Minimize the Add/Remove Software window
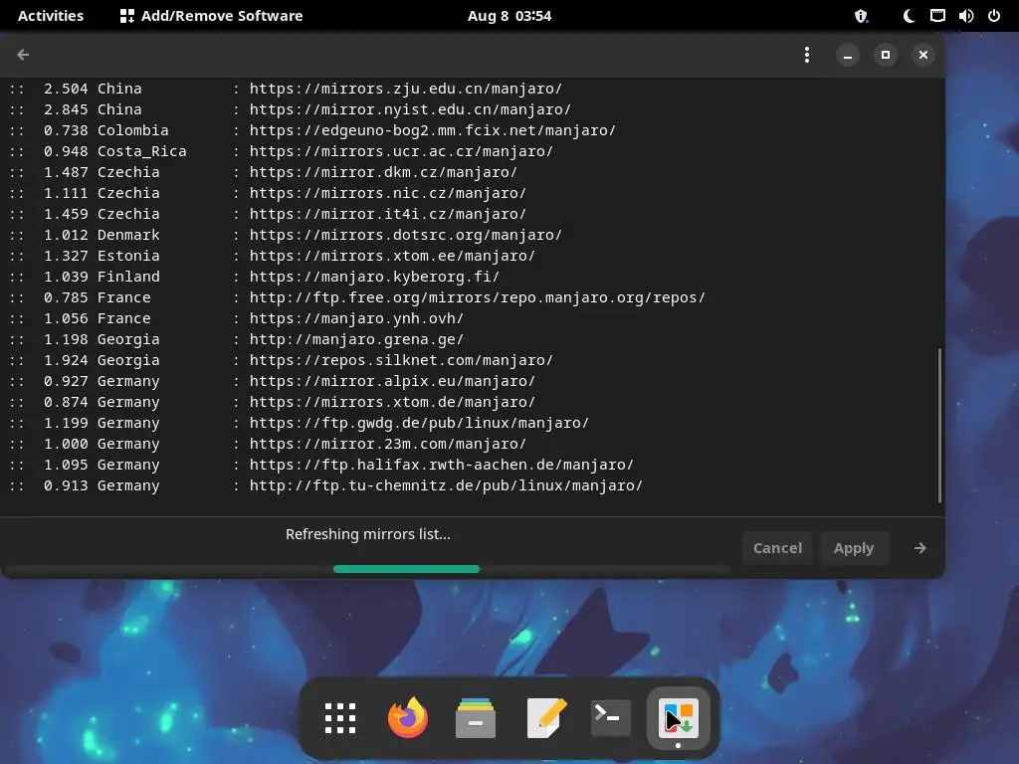Image resolution: width=1019 pixels, height=764 pixels. pos(848,55)
